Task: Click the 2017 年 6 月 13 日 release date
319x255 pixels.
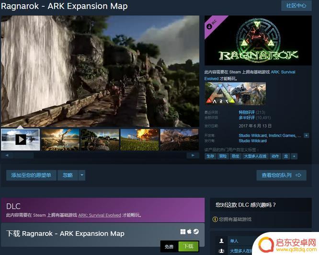Action: (x=255, y=126)
